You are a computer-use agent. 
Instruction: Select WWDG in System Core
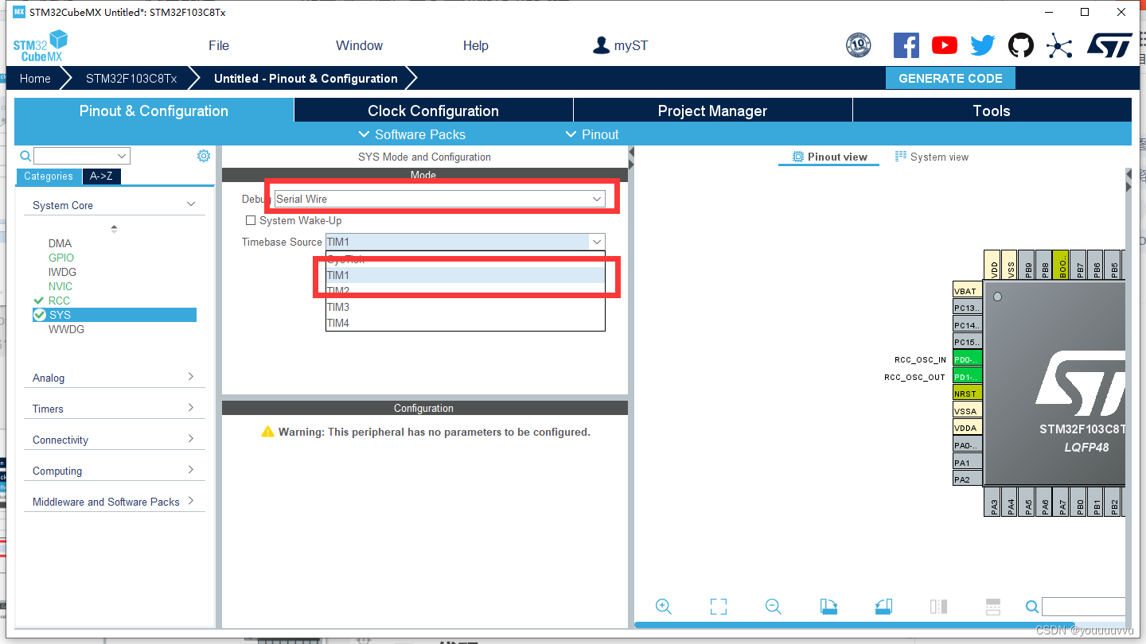(x=66, y=329)
